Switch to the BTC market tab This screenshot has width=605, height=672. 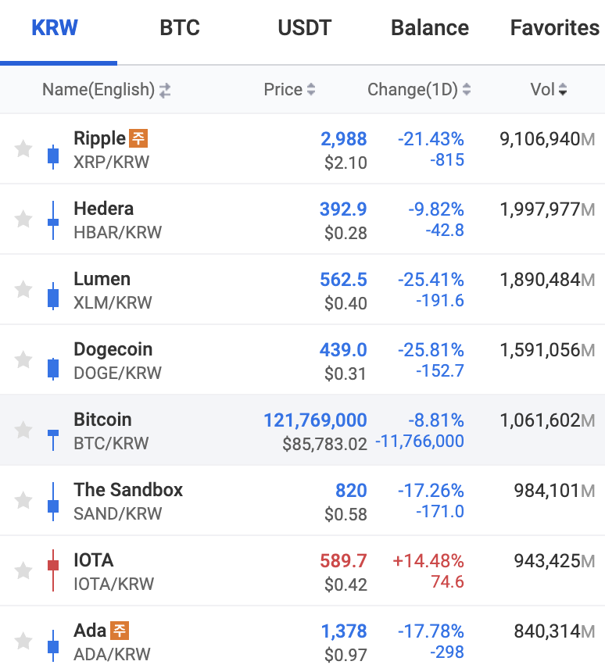(x=180, y=29)
